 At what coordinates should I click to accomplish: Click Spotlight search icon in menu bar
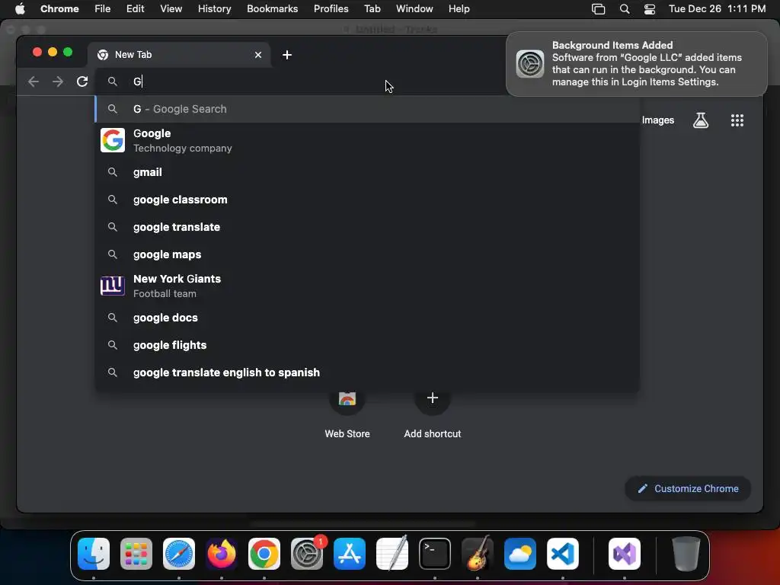click(x=625, y=9)
